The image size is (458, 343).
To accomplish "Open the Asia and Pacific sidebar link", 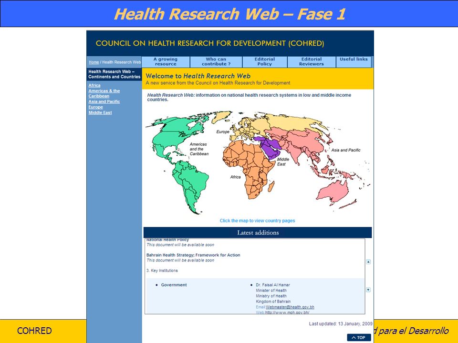I will [104, 101].
